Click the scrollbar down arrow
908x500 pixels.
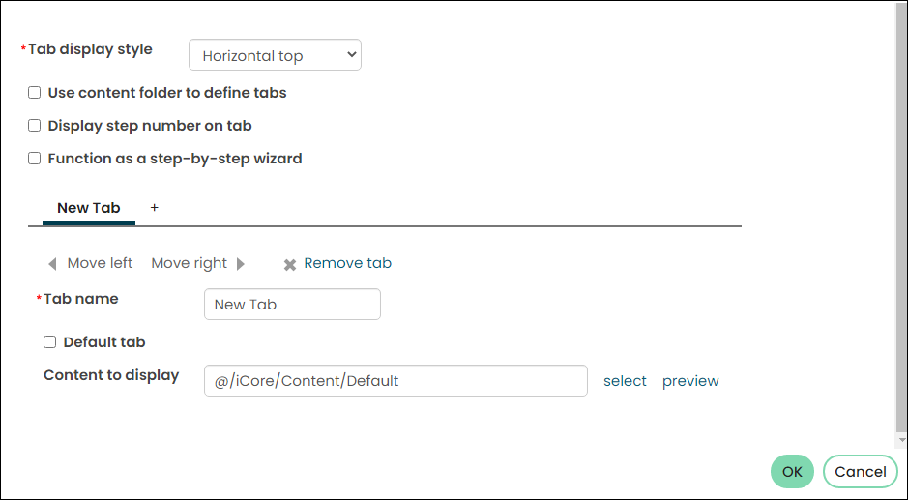901,441
